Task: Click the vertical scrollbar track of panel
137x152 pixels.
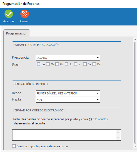Action: pos(135,93)
